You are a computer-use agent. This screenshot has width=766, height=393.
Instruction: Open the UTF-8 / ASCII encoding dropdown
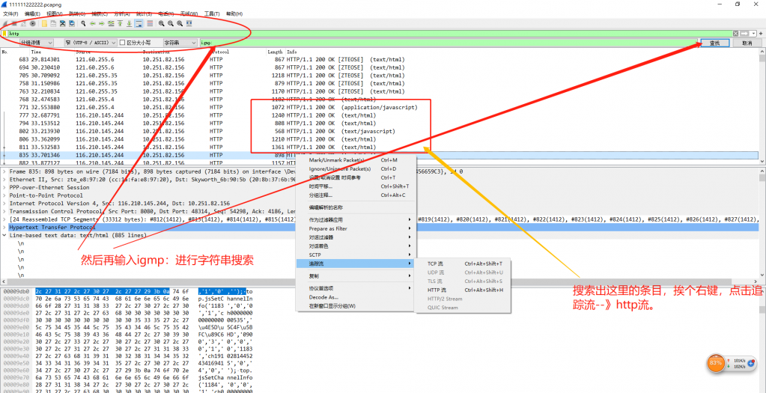(x=90, y=43)
